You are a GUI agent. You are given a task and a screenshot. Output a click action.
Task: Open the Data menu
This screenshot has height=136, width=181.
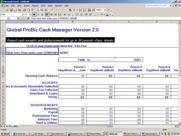[x=50, y=6]
